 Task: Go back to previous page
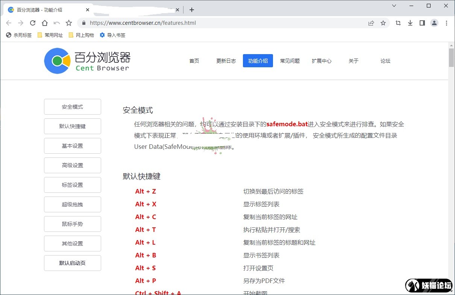(x=9, y=23)
